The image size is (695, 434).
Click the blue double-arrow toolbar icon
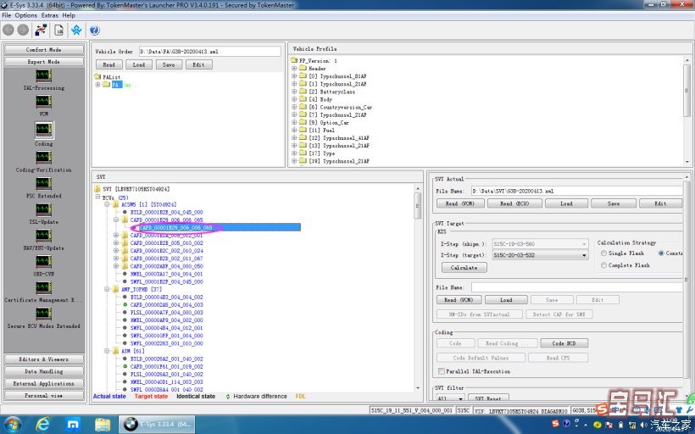click(x=76, y=30)
